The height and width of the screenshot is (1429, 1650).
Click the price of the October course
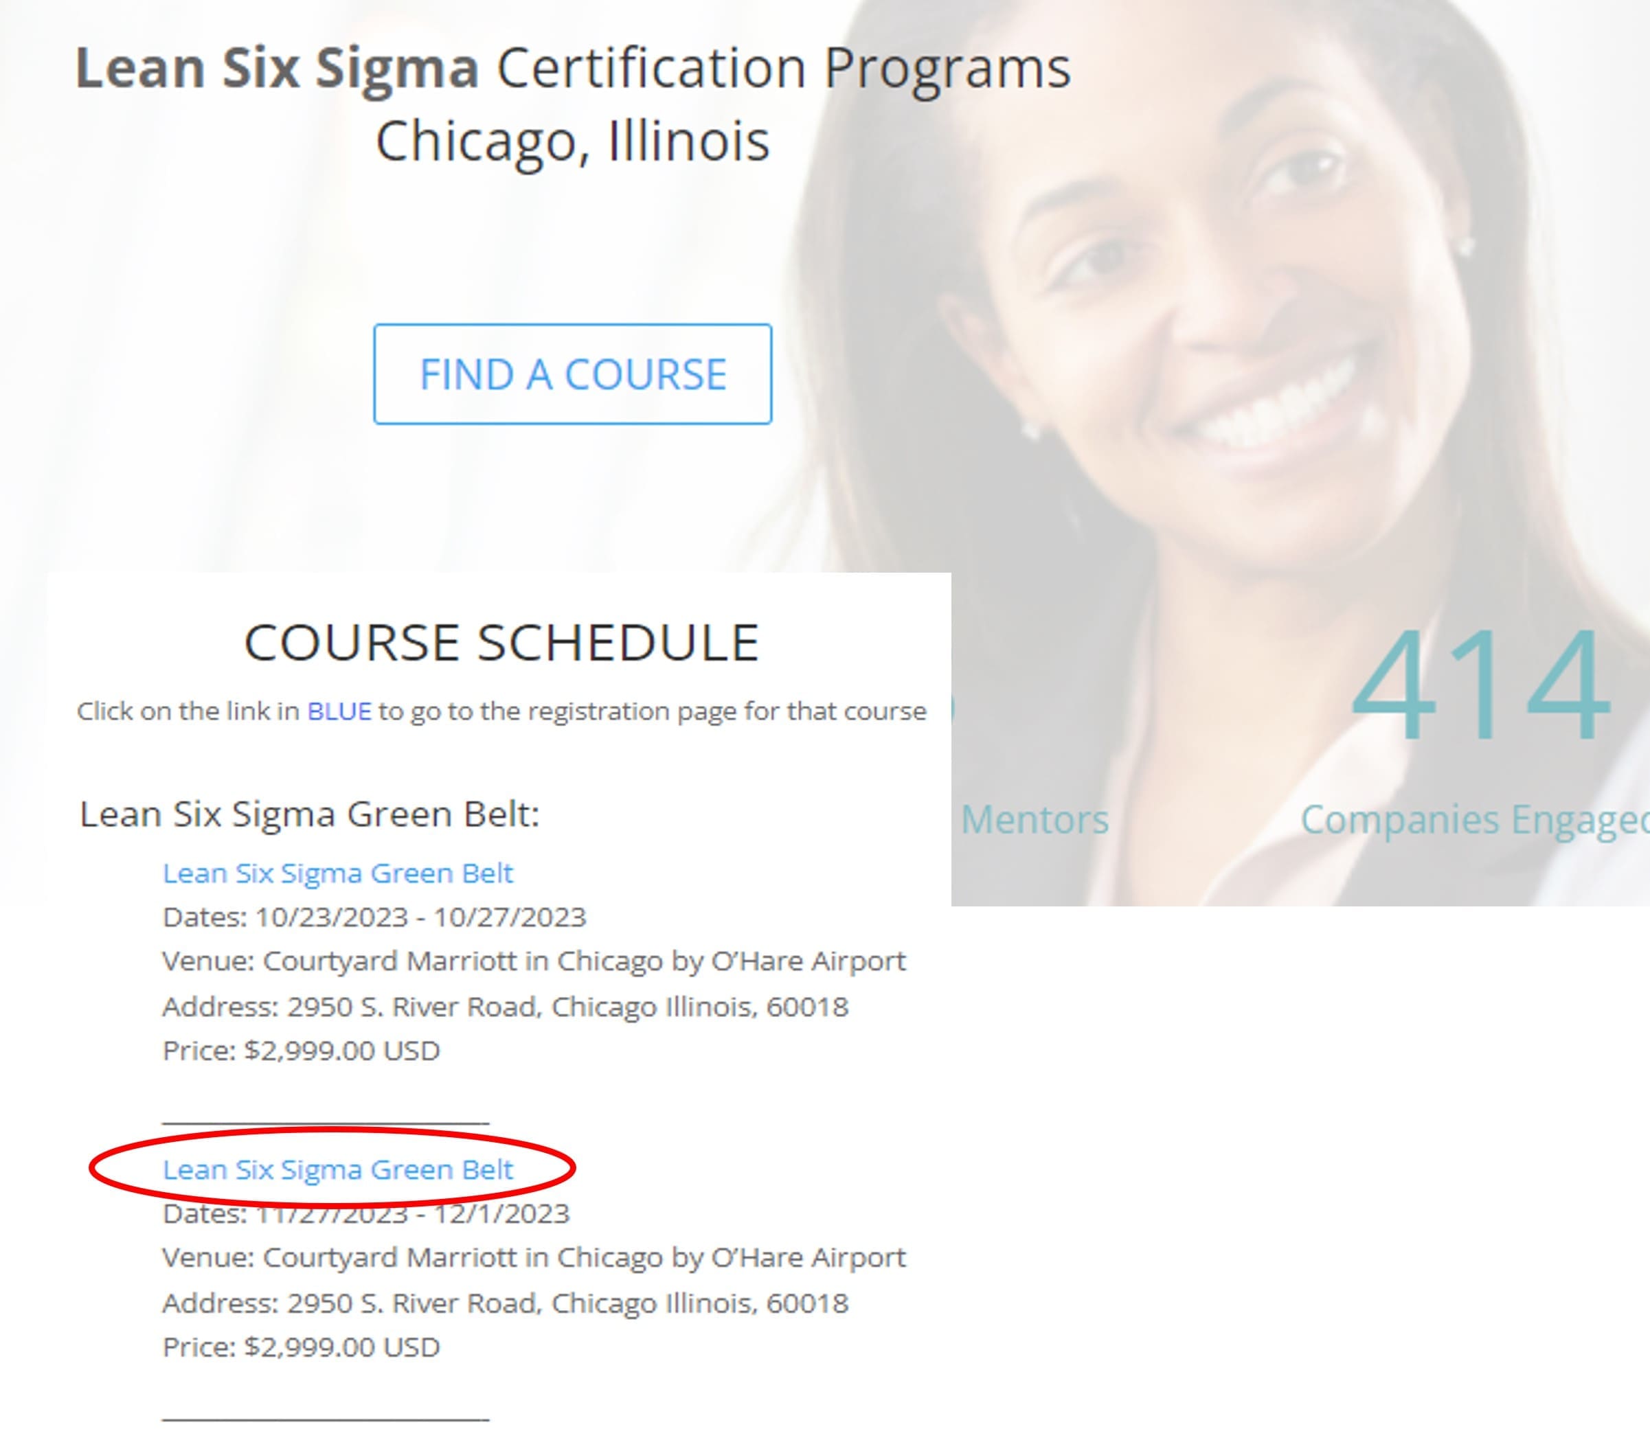coord(301,1050)
